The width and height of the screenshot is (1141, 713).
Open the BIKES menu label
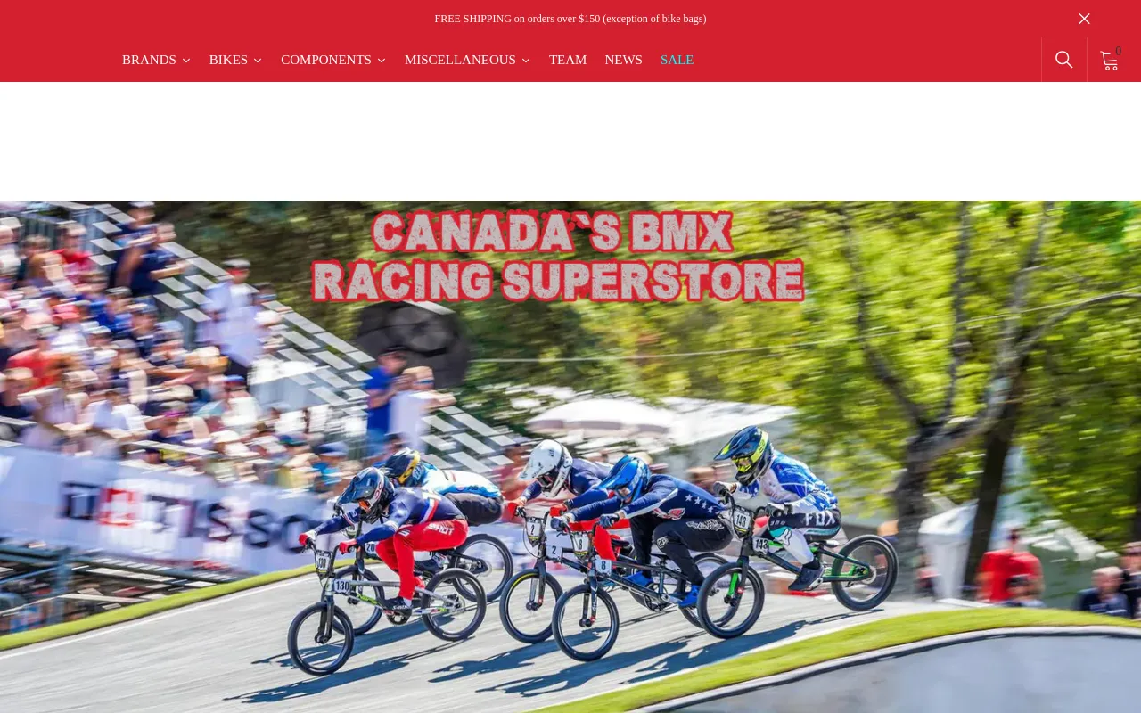[x=228, y=60]
